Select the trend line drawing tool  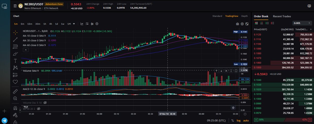pyautogui.click(x=15, y=40)
